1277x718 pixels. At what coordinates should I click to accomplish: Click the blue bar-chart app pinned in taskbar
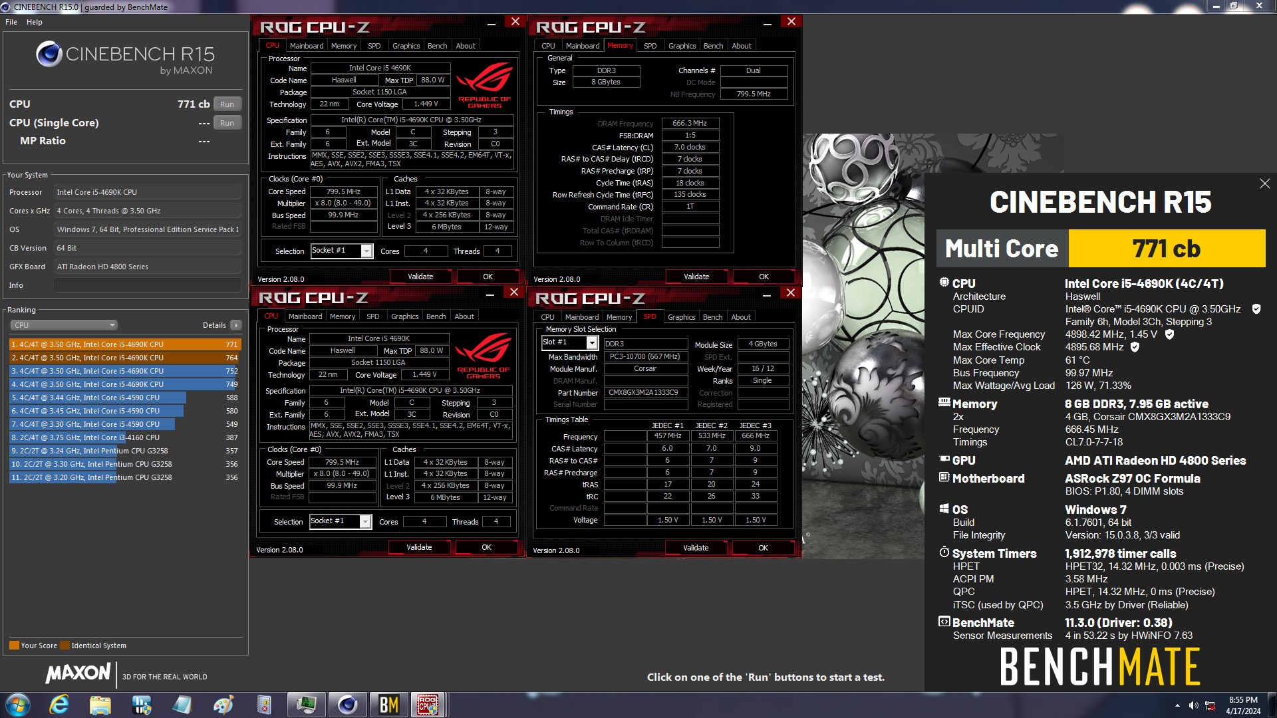click(x=142, y=705)
